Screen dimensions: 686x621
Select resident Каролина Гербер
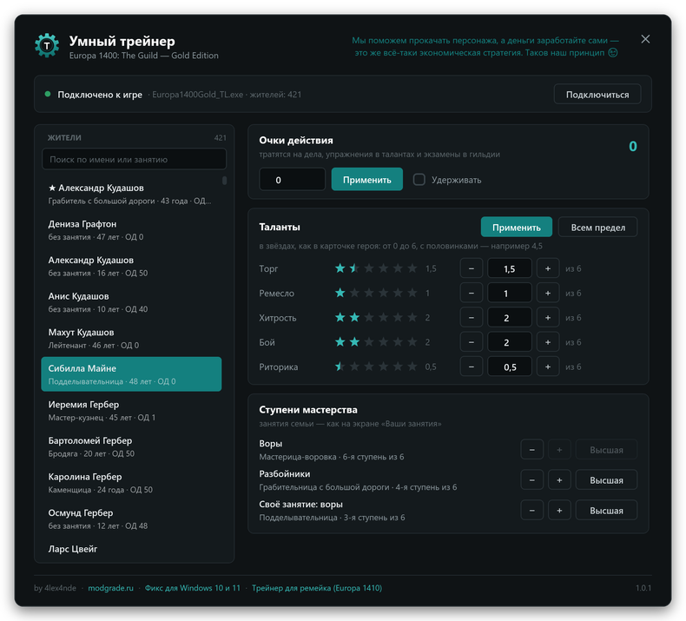[131, 483]
